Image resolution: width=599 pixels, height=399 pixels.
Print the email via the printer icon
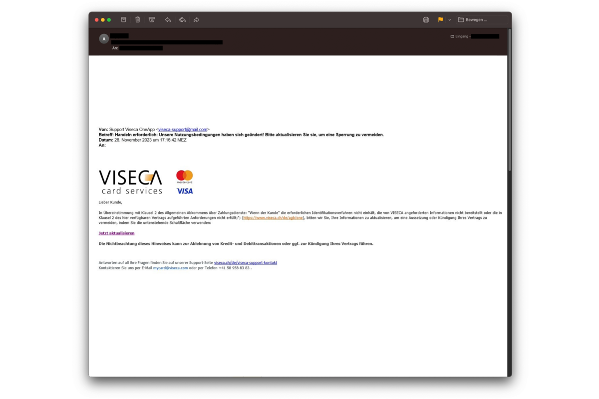(426, 19)
